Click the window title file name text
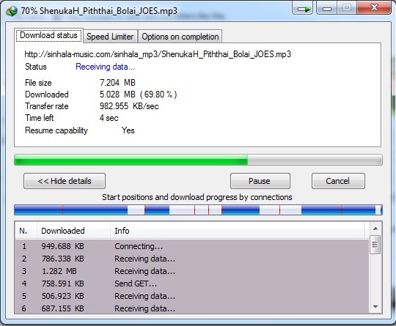This screenshot has width=396, height=326. [x=99, y=11]
